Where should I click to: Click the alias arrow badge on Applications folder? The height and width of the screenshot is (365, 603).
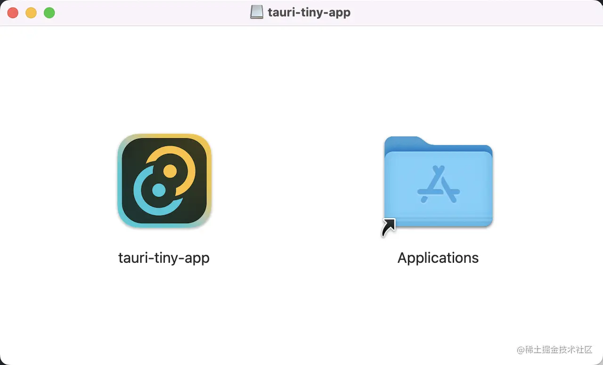click(389, 227)
